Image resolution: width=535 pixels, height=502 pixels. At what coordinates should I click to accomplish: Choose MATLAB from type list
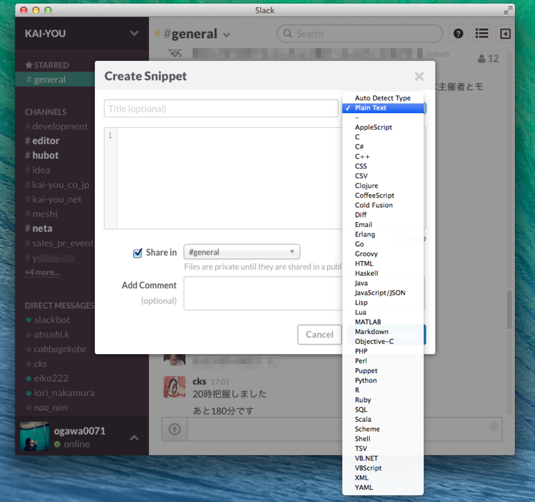[383, 322]
